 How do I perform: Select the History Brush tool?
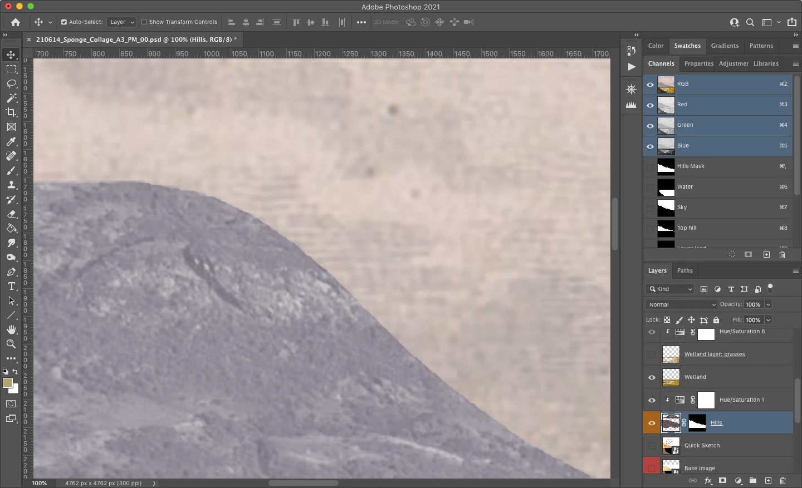[11, 199]
